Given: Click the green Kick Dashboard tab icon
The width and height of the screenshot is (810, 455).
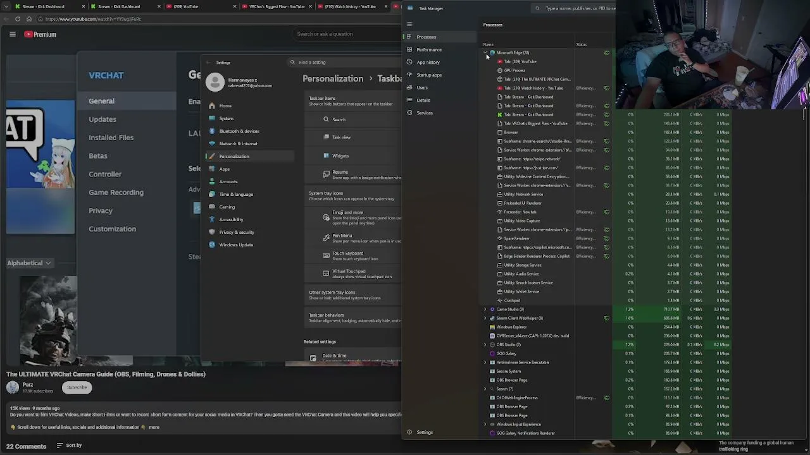Looking at the screenshot, I should pyautogui.click(x=500, y=114).
